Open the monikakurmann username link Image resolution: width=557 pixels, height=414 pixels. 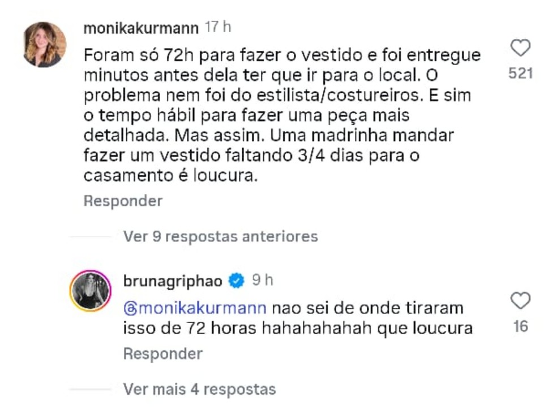coord(140,28)
